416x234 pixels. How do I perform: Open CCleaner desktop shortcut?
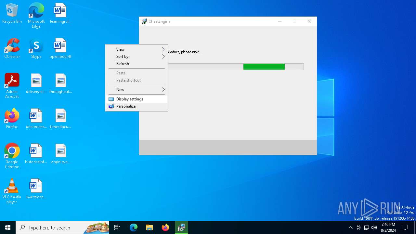click(x=12, y=49)
